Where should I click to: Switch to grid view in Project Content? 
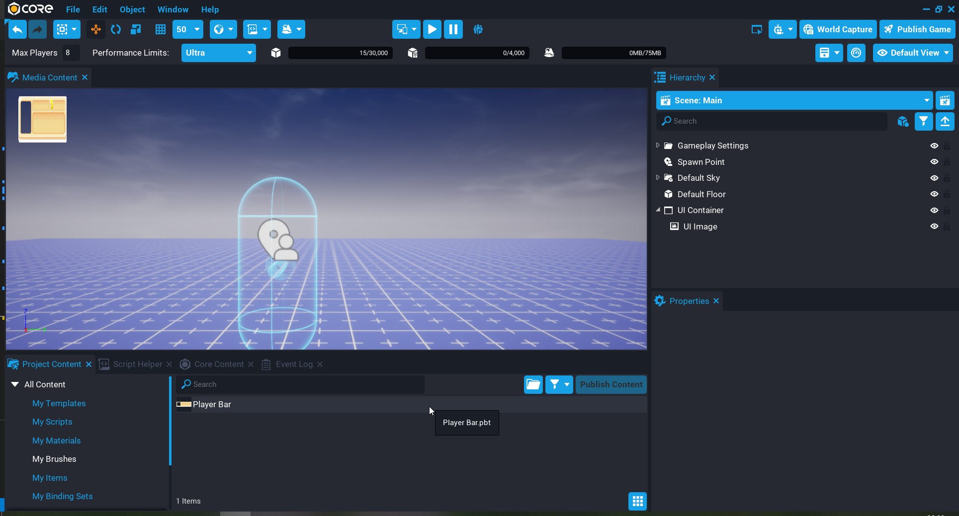(637, 501)
